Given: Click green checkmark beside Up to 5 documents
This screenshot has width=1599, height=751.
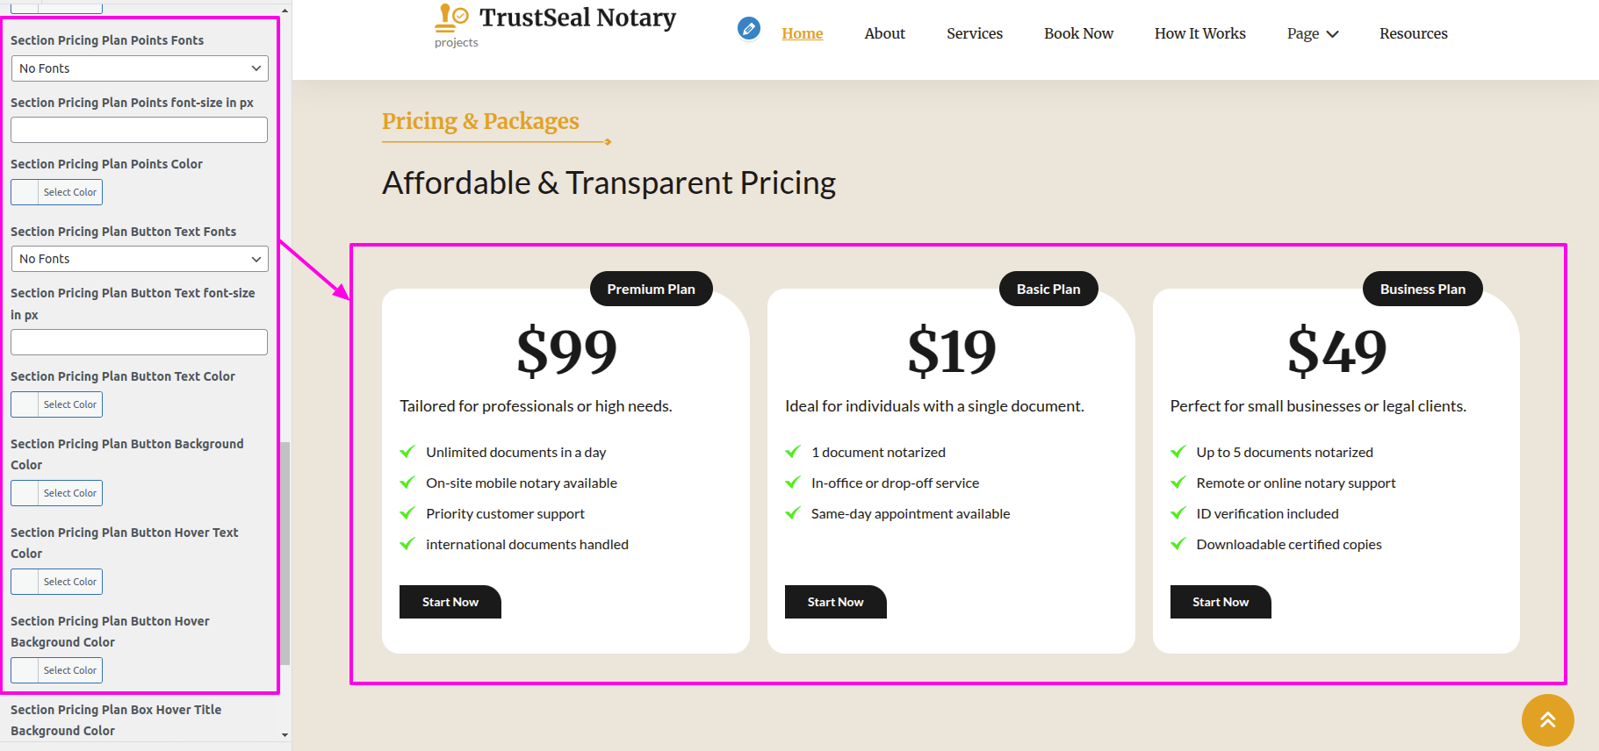Looking at the screenshot, I should point(1178,452).
